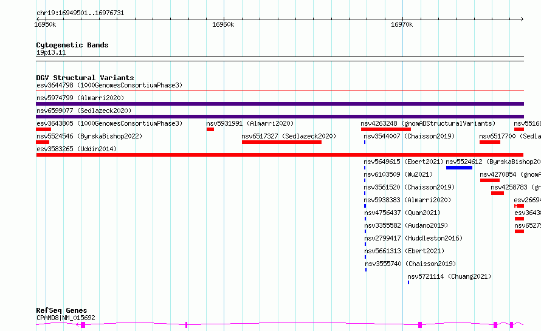The width and height of the screenshot is (541, 331).
Task: Select the nsv4258783 variant label
Action: pyautogui.click(x=516, y=187)
